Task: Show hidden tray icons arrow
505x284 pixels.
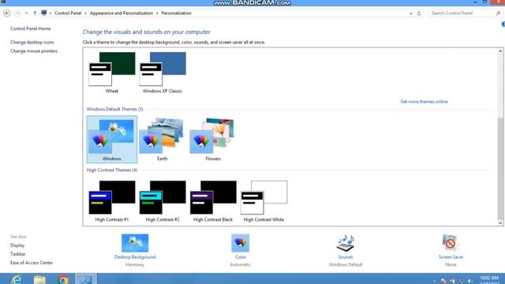Action: pyautogui.click(x=434, y=281)
